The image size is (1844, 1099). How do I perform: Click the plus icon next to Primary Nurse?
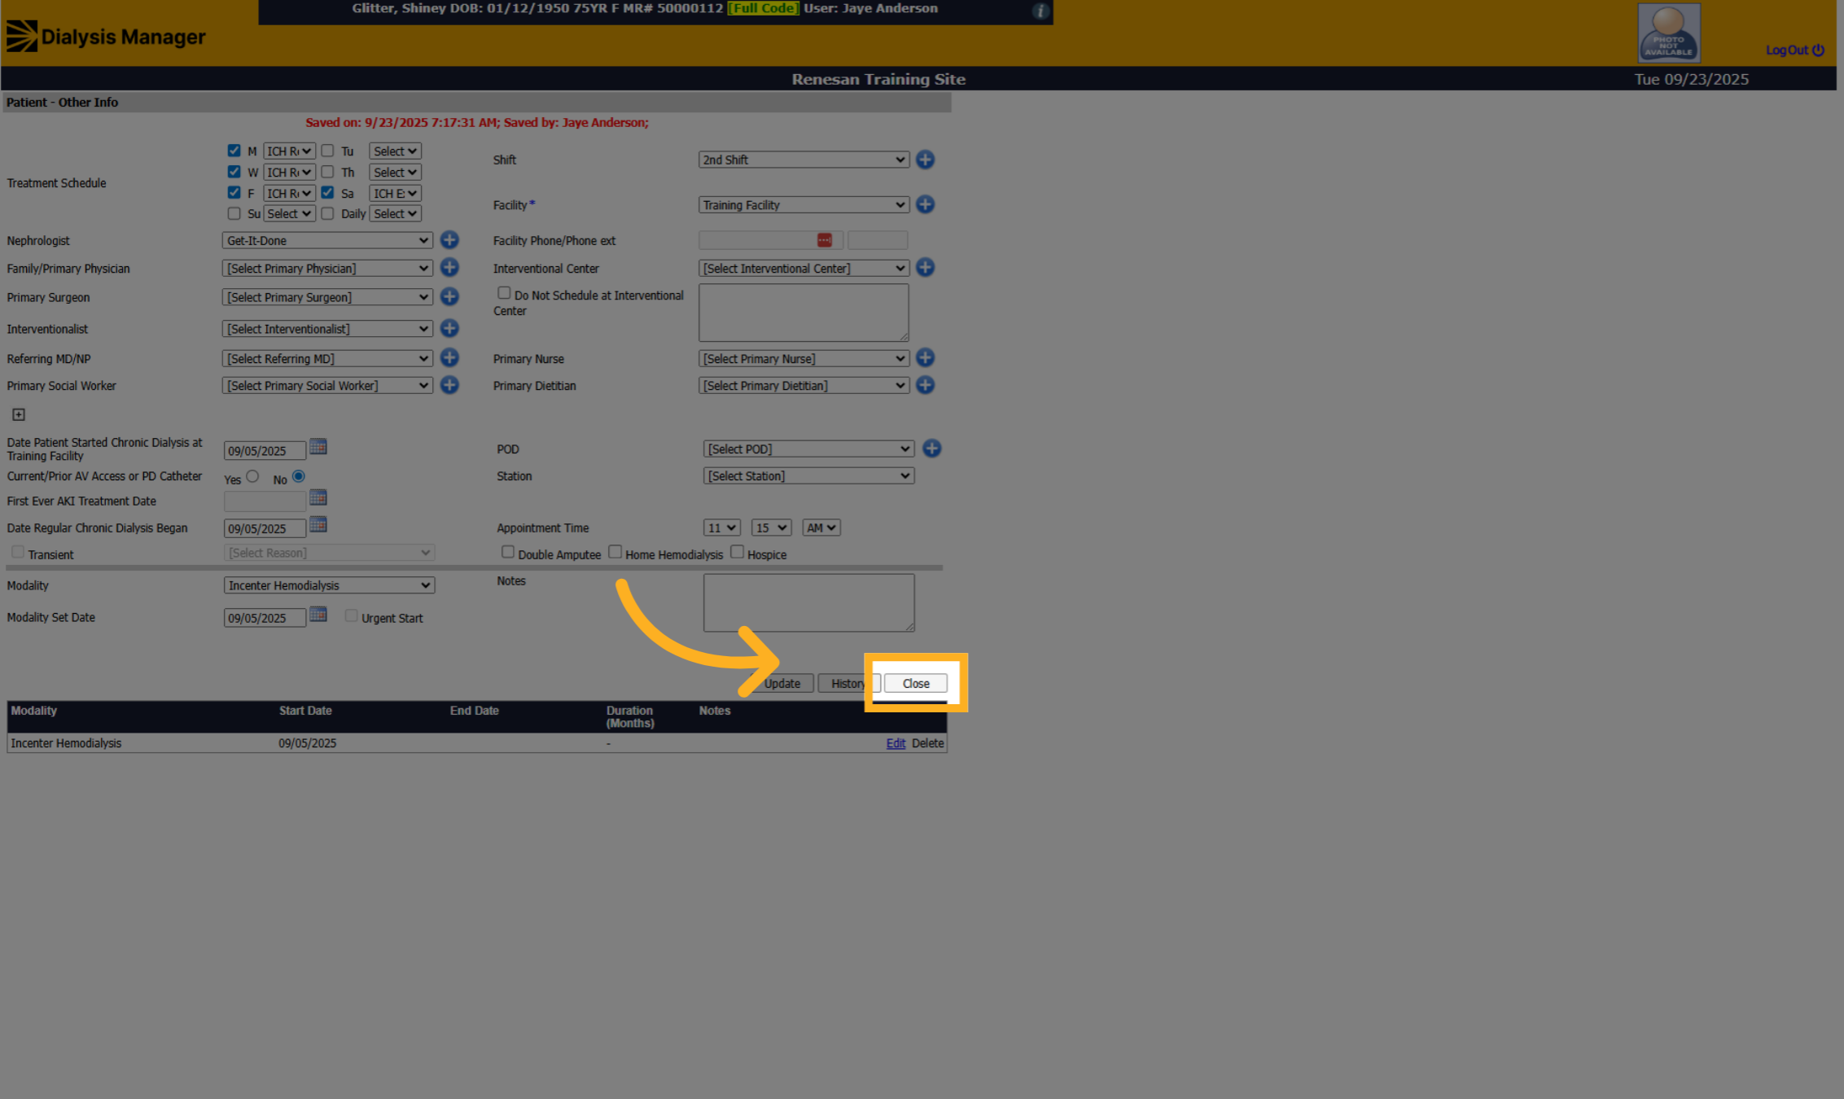pyautogui.click(x=925, y=358)
